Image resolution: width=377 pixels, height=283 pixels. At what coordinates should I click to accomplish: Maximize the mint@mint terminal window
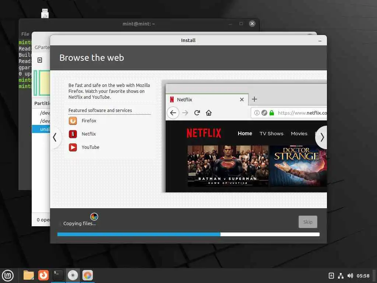(241, 24)
